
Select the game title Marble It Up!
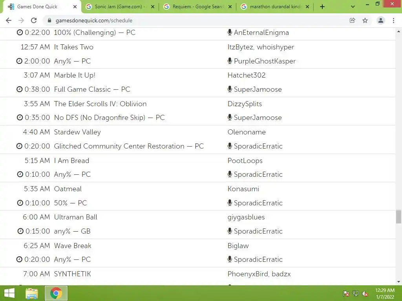[75, 75]
